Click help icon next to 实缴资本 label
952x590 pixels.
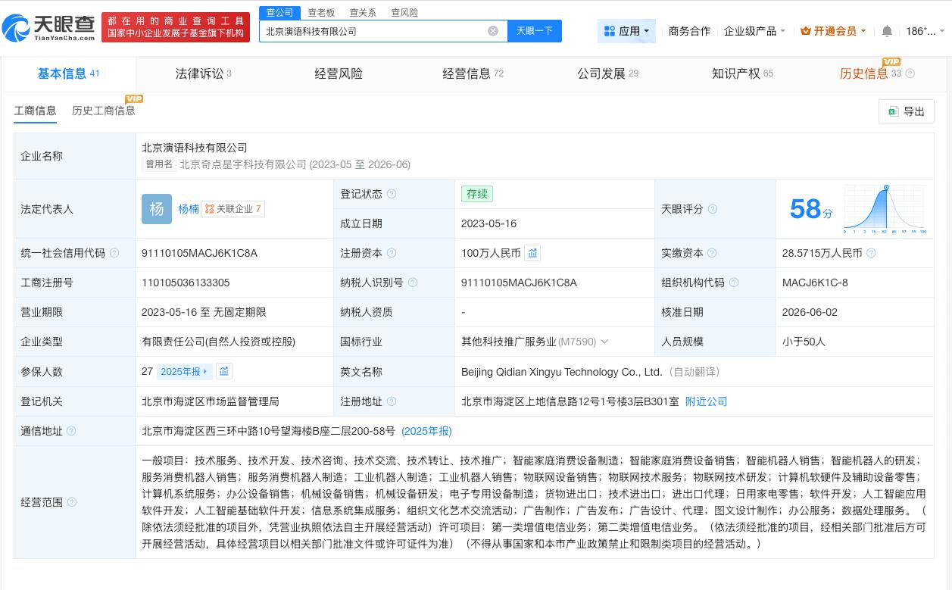pos(712,253)
